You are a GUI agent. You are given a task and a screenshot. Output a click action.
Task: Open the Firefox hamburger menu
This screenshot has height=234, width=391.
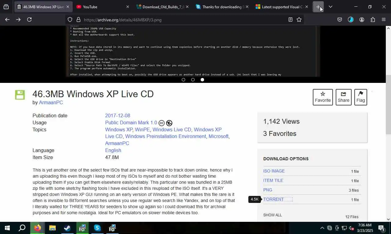[x=384, y=19]
